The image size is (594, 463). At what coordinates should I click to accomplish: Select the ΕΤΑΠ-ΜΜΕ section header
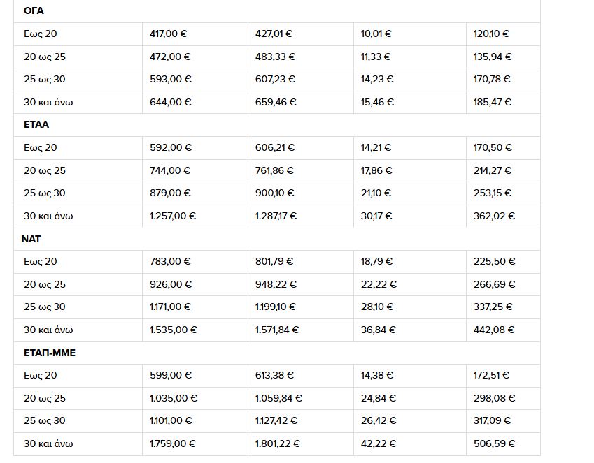pyautogui.click(x=50, y=353)
